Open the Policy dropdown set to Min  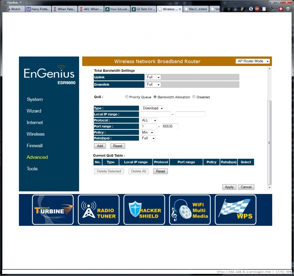(148, 132)
